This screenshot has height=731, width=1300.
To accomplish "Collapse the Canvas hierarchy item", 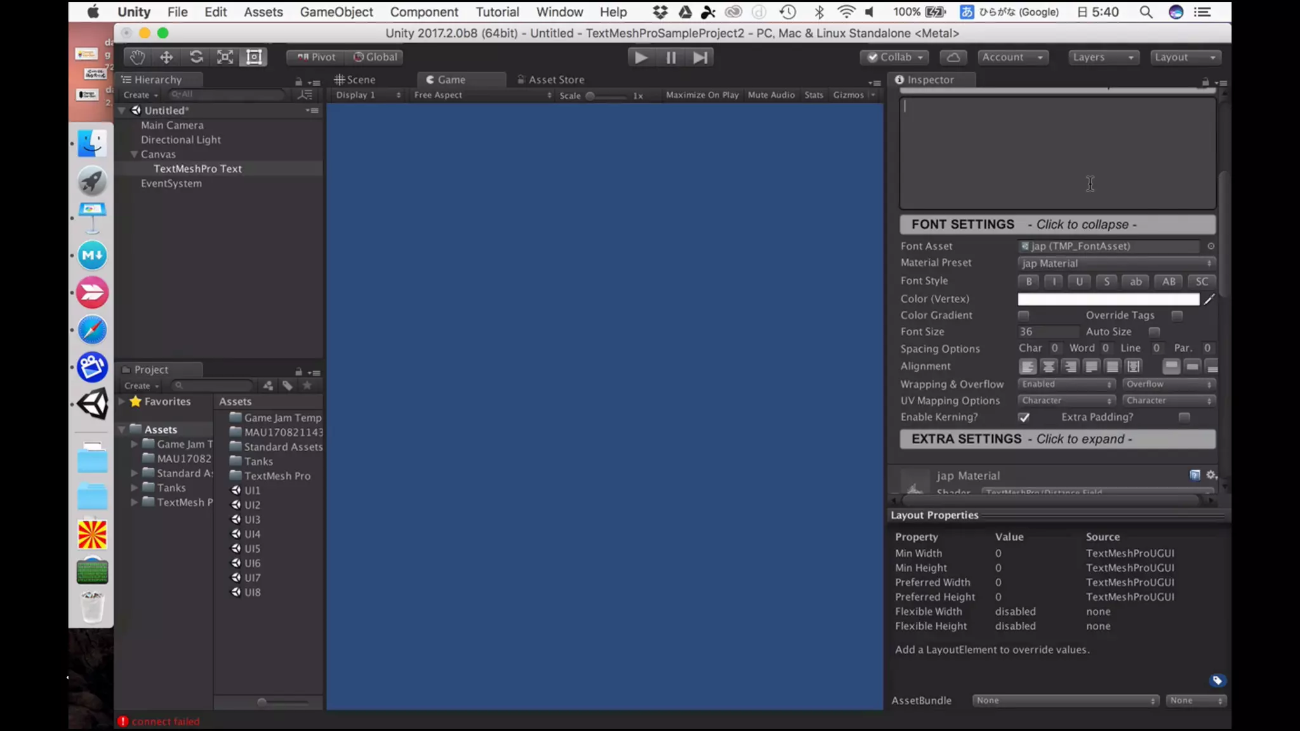I will 134,154.
